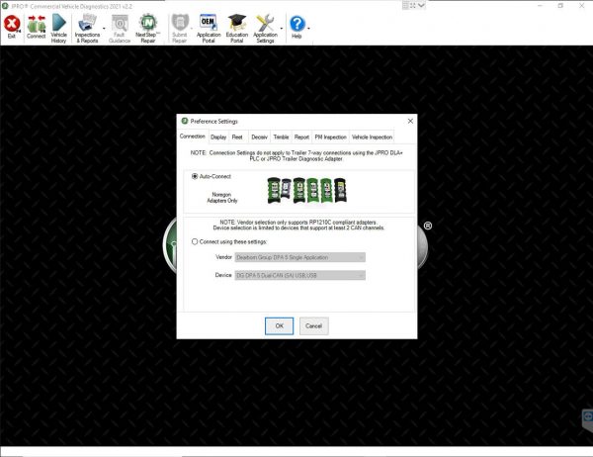The width and height of the screenshot is (593, 457).
Task: Click the Noregon adapters image
Action: click(x=306, y=191)
